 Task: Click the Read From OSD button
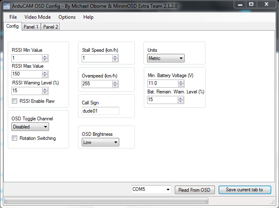point(194,190)
